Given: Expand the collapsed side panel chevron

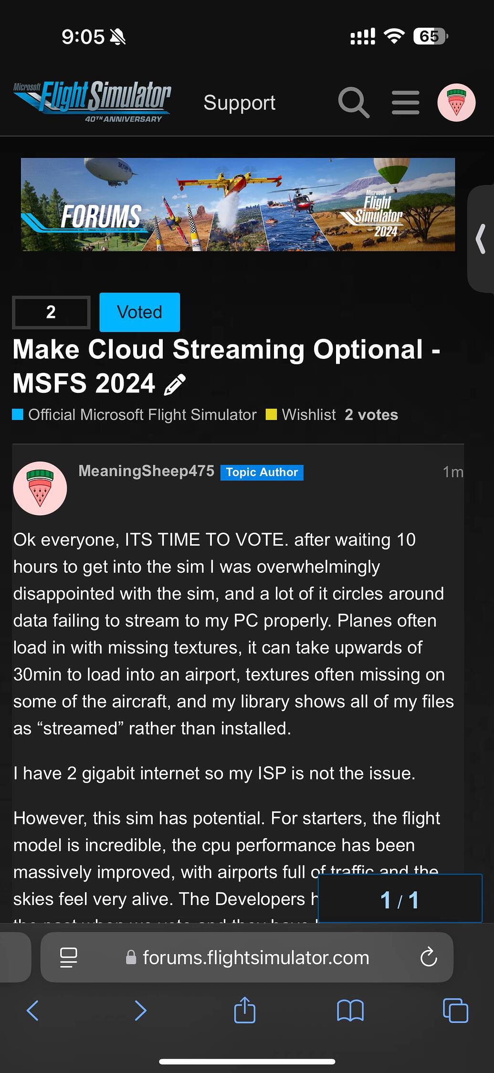Looking at the screenshot, I should 481,239.
